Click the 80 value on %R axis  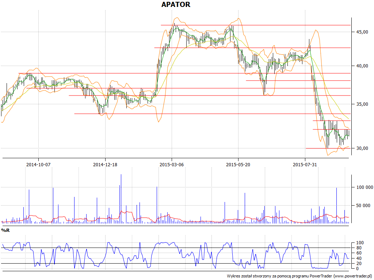click(359, 248)
